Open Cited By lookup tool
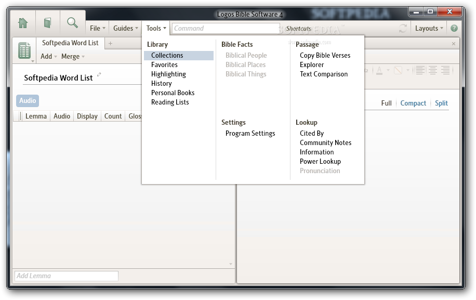 [312, 133]
